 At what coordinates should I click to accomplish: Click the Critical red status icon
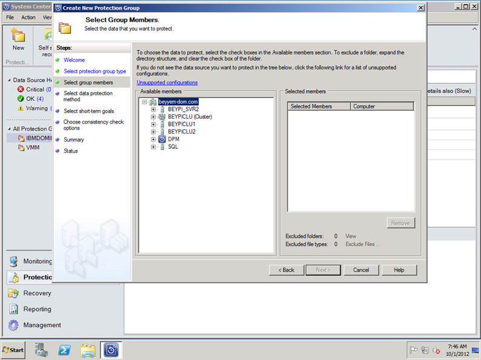(21, 90)
